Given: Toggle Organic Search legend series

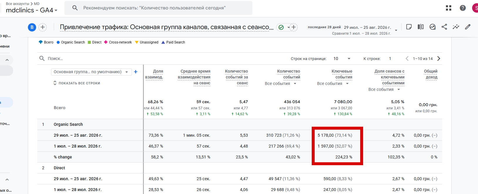Looking at the screenshot, I should (71, 42).
